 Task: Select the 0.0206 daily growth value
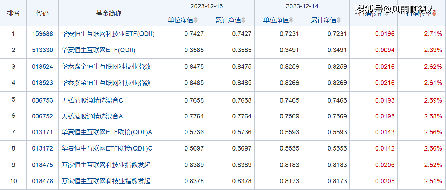385,165
